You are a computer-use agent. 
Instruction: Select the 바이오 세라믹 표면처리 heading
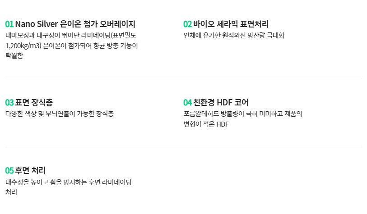click(231, 24)
